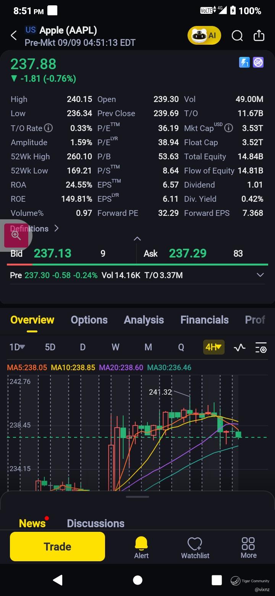This screenshot has height=596, width=275.
Task: Tap the Ask price 237.29
Action: pyautogui.click(x=188, y=253)
